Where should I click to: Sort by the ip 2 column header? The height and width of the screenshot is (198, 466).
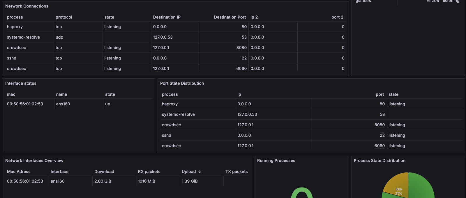pyautogui.click(x=254, y=17)
